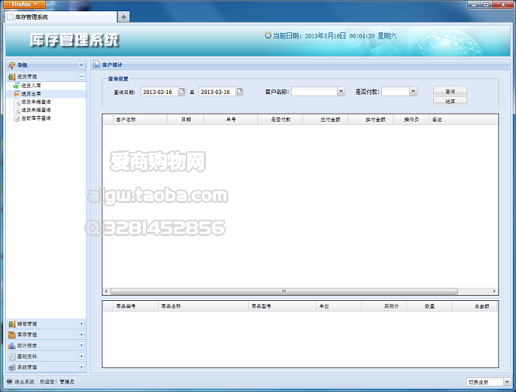Click the 导航 signpost icon
Viewport: 516px width, 392px height.
pos(12,65)
